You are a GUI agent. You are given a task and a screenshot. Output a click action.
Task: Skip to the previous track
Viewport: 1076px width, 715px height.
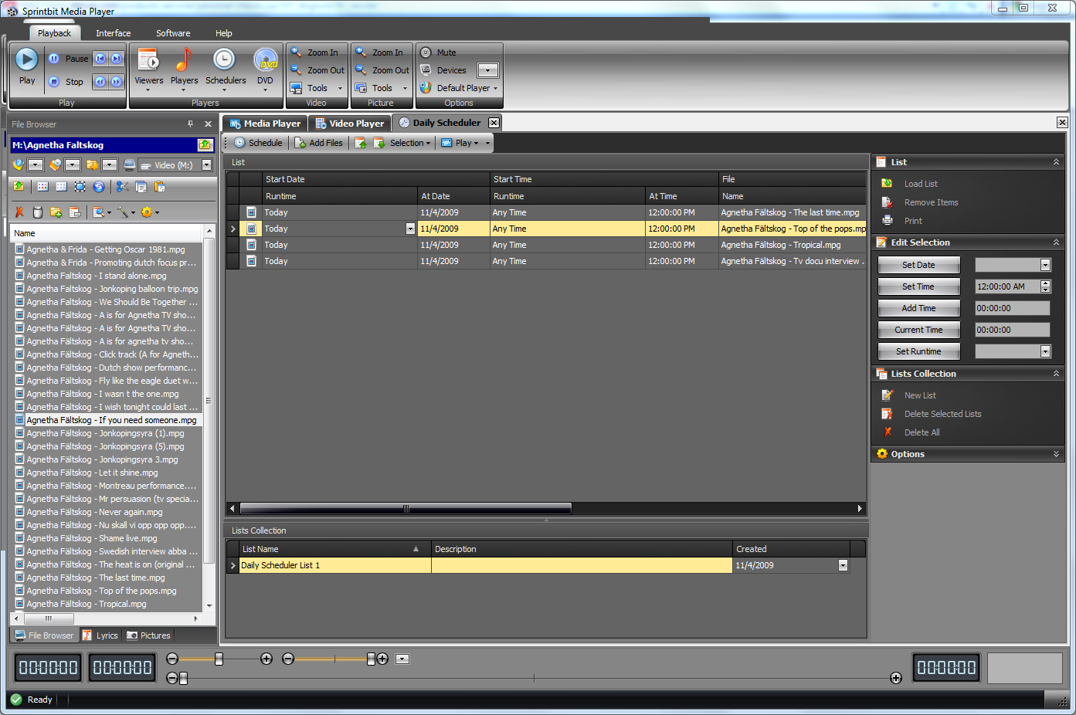(x=100, y=59)
